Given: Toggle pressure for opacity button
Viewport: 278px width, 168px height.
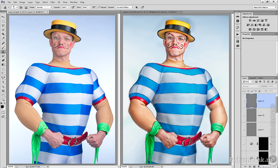Looking at the screenshot, I should click(x=73, y=7).
